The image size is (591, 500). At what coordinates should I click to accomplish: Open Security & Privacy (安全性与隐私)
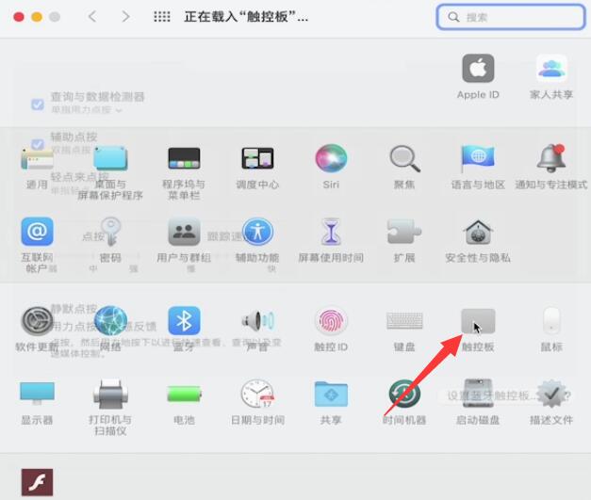point(478,232)
